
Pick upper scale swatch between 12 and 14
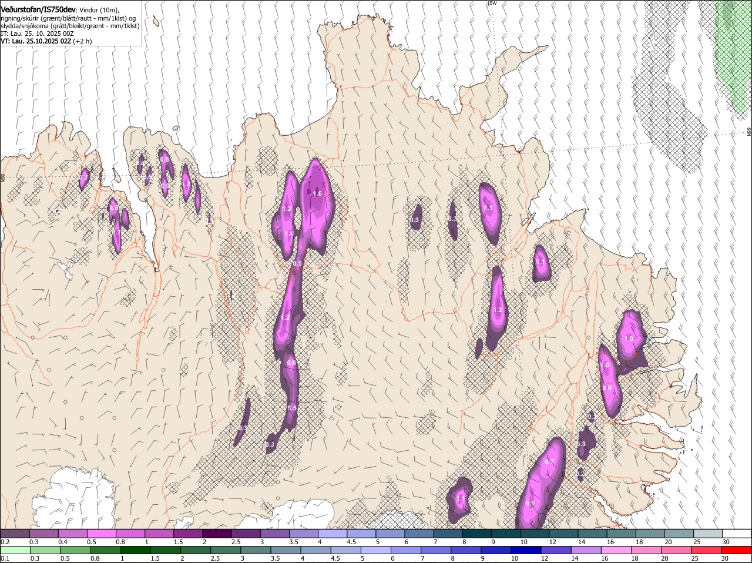pyautogui.click(x=563, y=533)
